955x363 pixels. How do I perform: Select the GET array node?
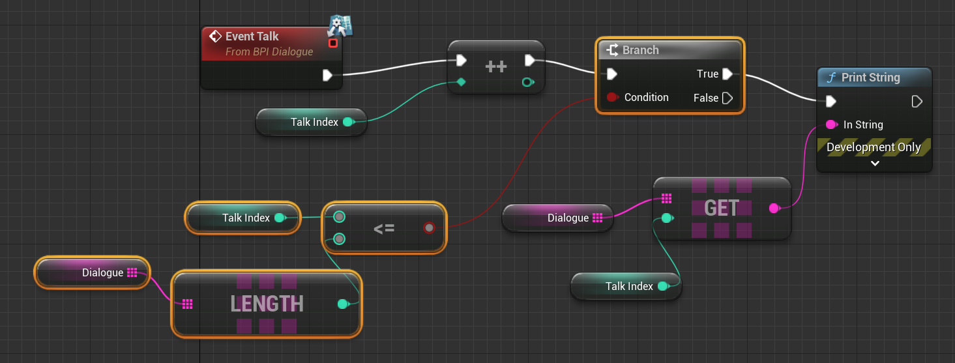click(x=722, y=208)
